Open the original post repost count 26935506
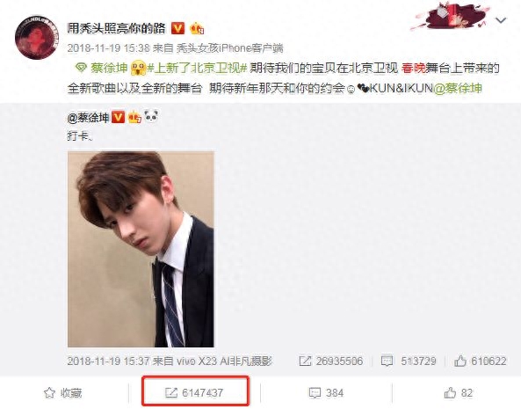This screenshot has width=521, height=409. [x=331, y=362]
